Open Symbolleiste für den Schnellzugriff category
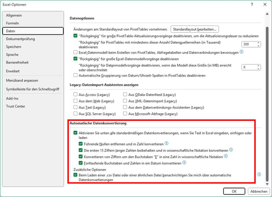Screen dimensions: 272x197 tap(33, 89)
